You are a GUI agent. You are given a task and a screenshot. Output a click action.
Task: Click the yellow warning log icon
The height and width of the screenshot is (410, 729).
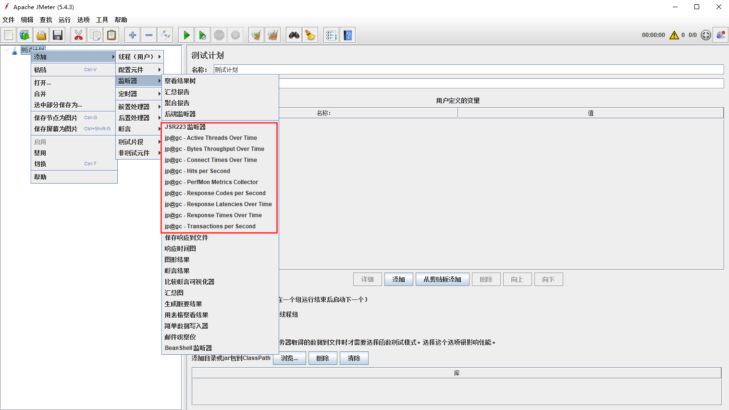point(674,35)
